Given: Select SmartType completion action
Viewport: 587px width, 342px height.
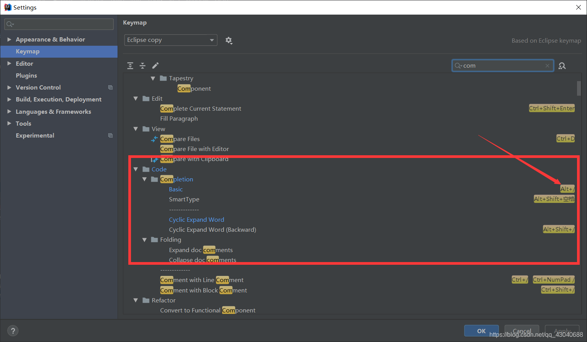Looking at the screenshot, I should coord(184,199).
